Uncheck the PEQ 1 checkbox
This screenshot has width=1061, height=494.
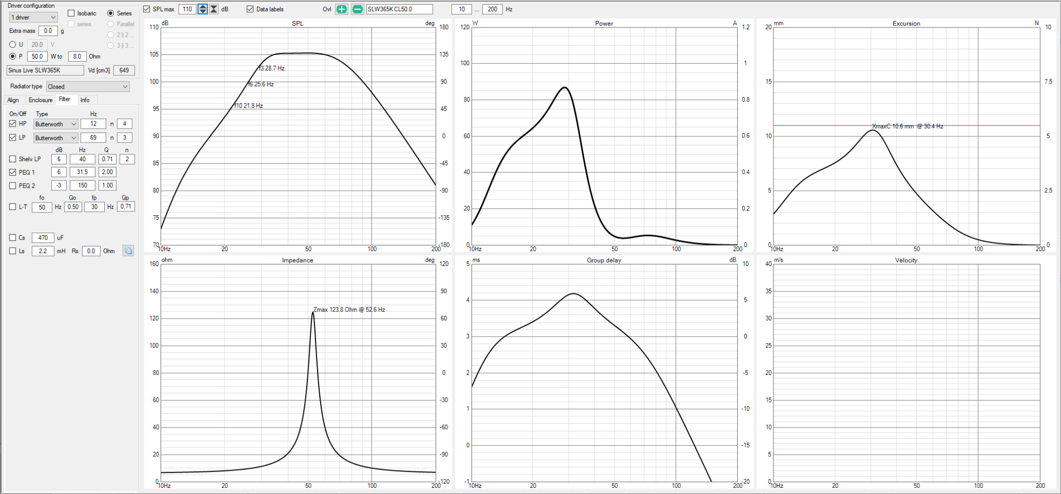coord(13,172)
